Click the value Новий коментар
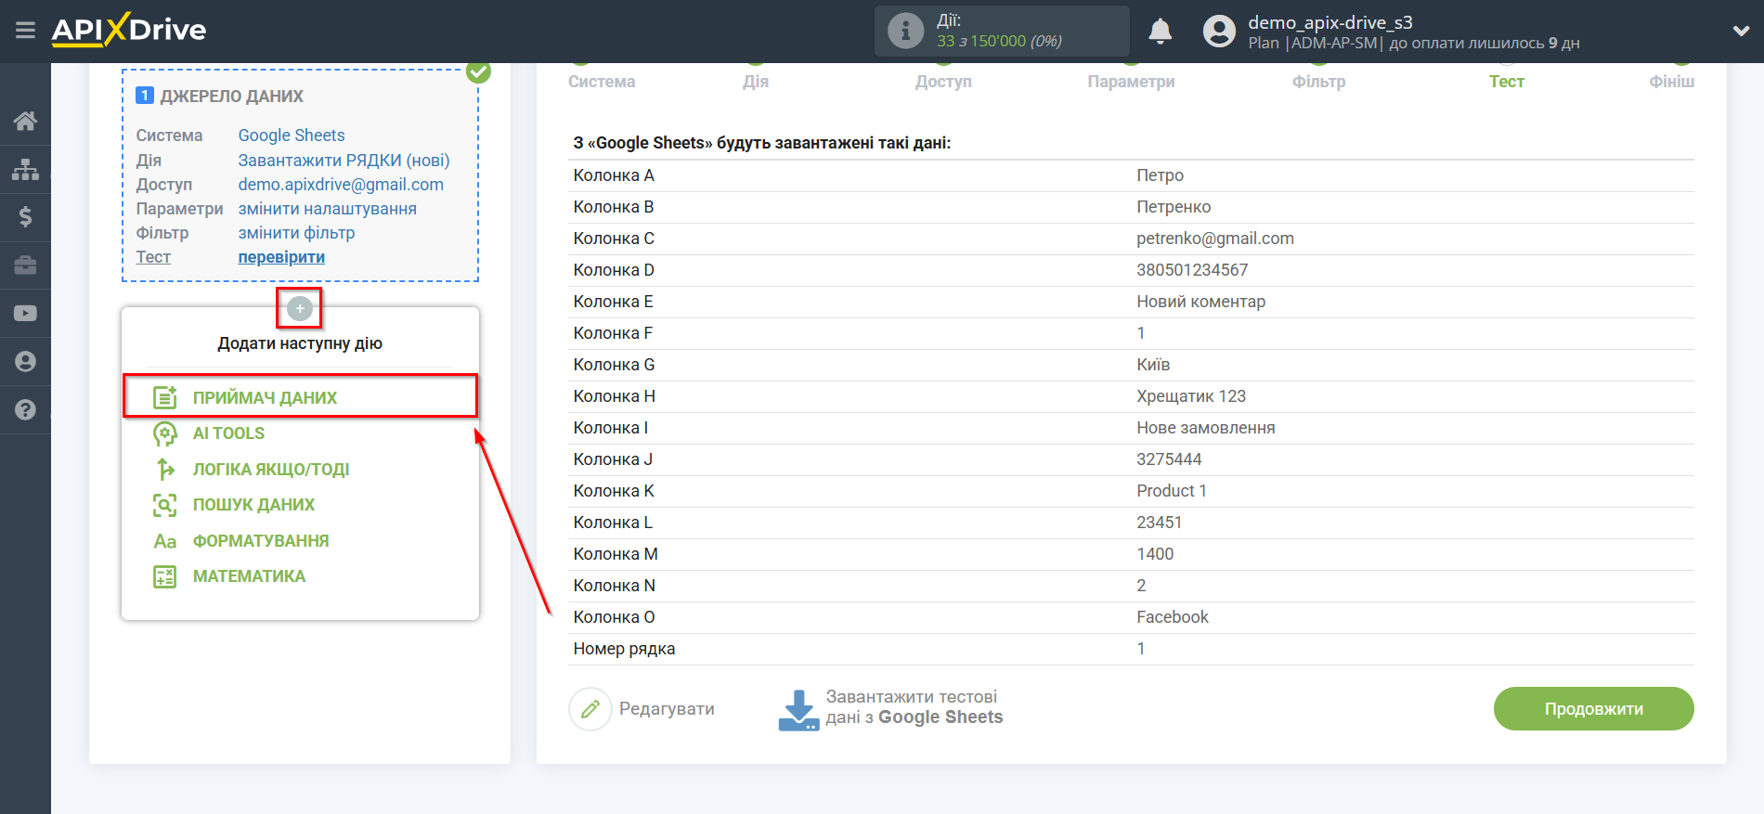This screenshot has width=1764, height=814. (x=1200, y=302)
